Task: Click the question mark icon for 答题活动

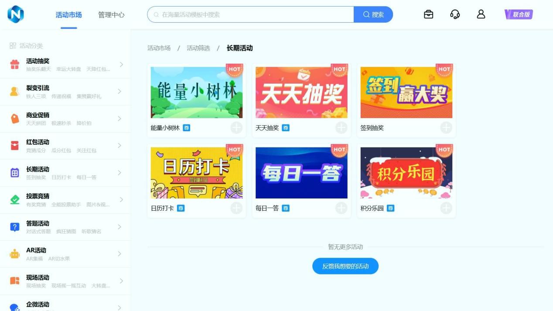Action: pos(15,227)
